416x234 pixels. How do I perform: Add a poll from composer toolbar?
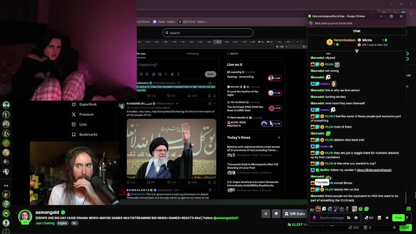coord(147,74)
